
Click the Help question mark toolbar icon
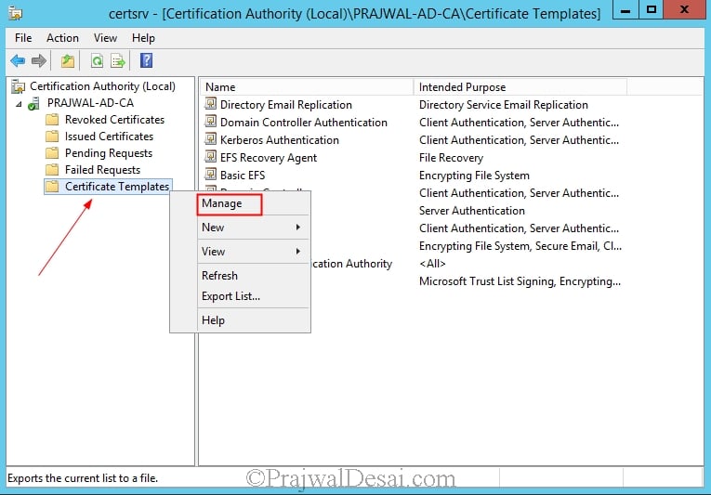[146, 60]
